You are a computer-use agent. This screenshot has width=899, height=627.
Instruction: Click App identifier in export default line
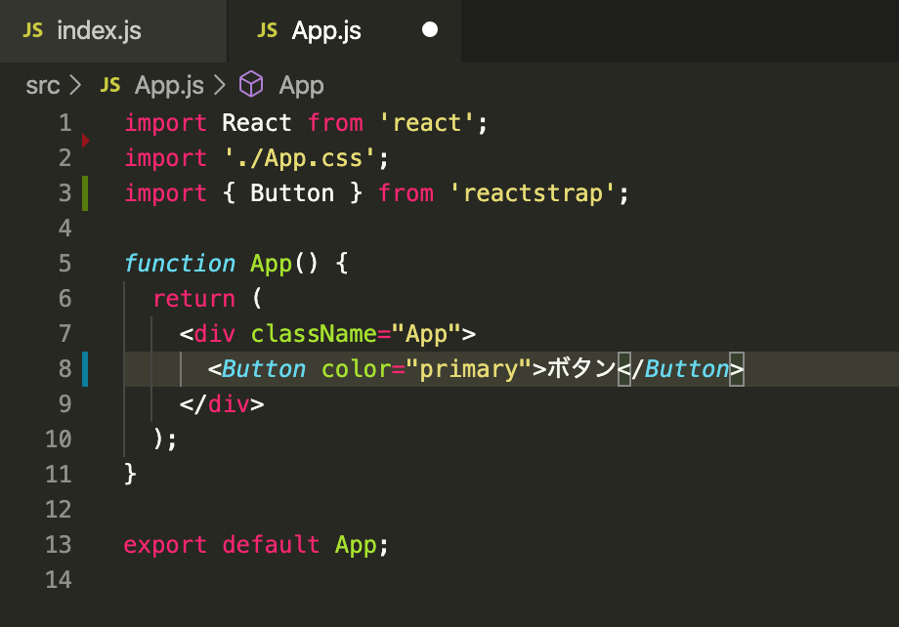click(x=356, y=545)
